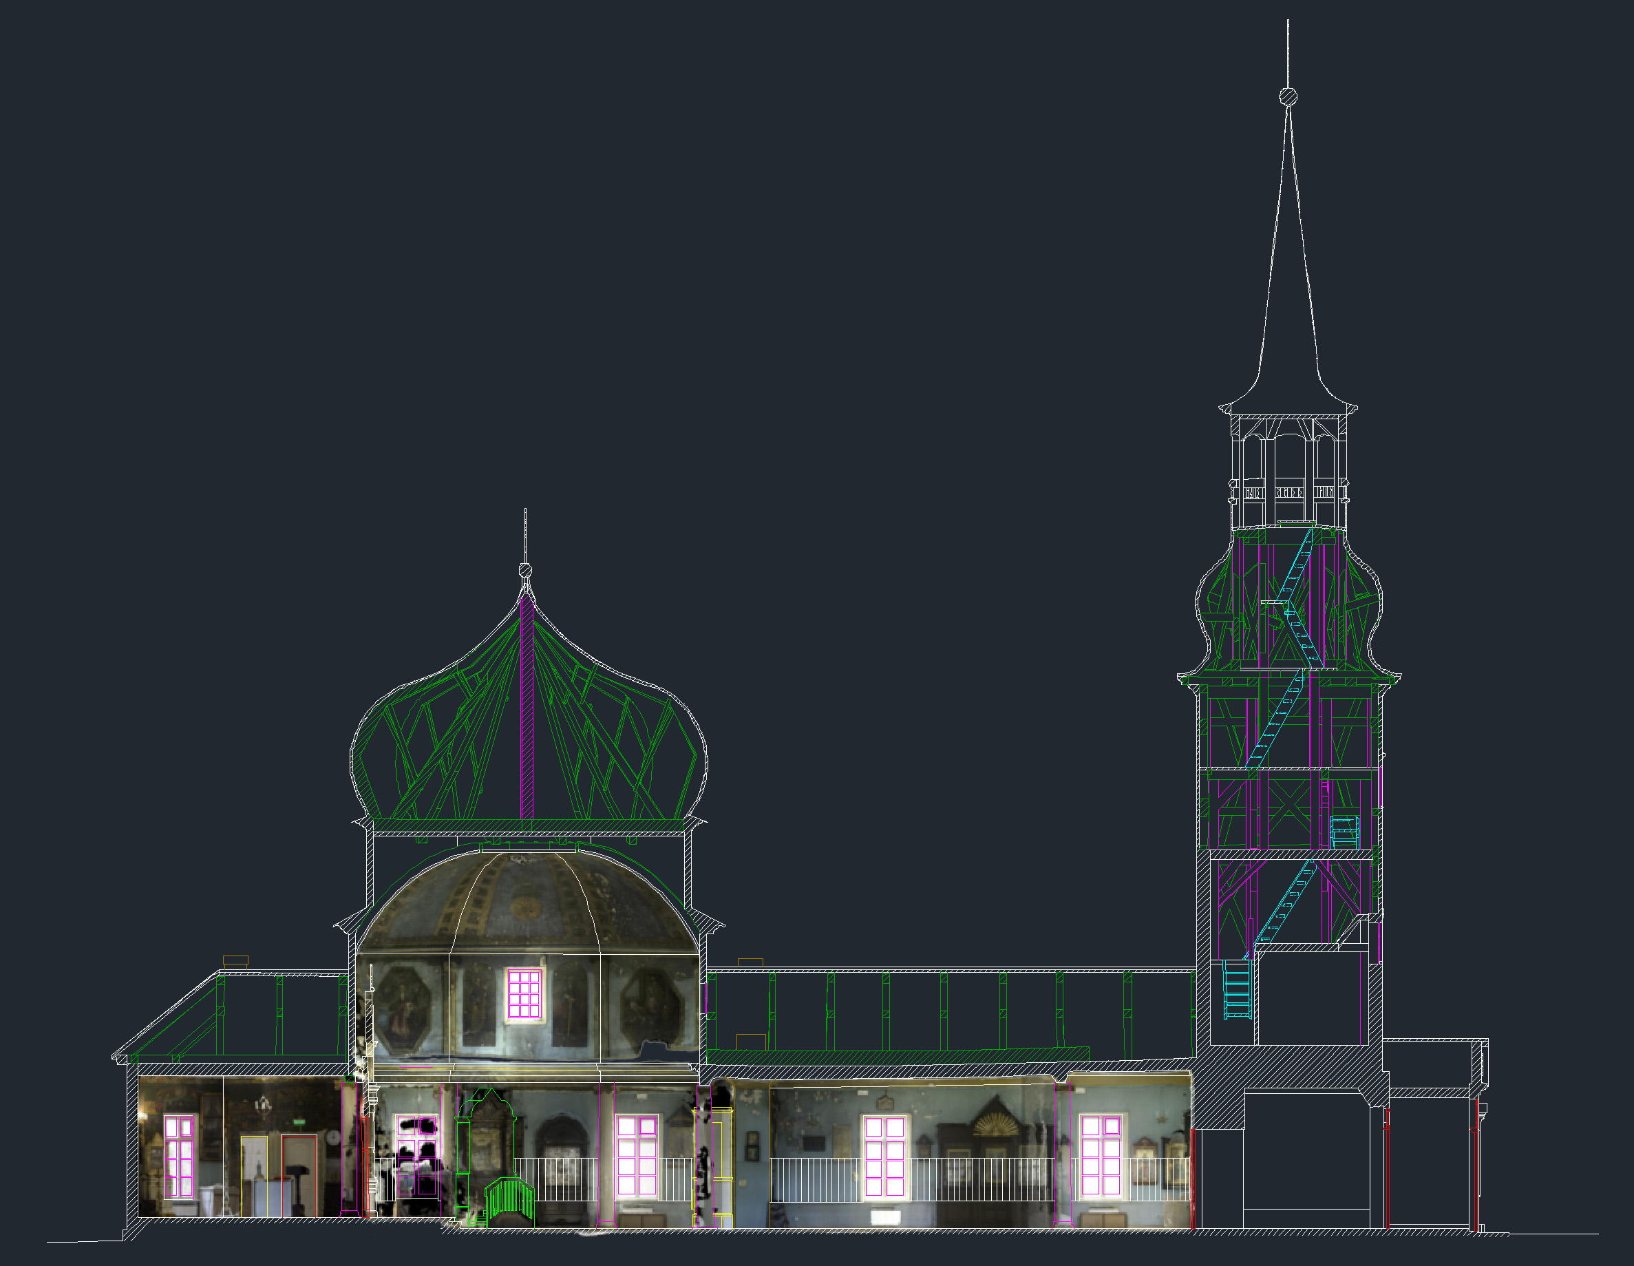Select the leftmost magenta window of the interior
The image size is (1634, 1266).
(180, 1157)
